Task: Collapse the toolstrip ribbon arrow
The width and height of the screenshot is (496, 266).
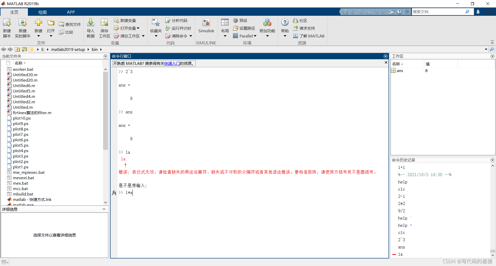Action: (492, 42)
